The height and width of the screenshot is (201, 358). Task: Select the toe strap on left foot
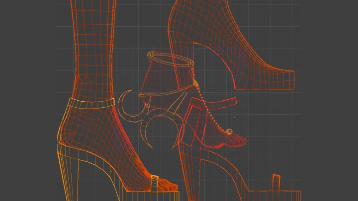click(155, 183)
